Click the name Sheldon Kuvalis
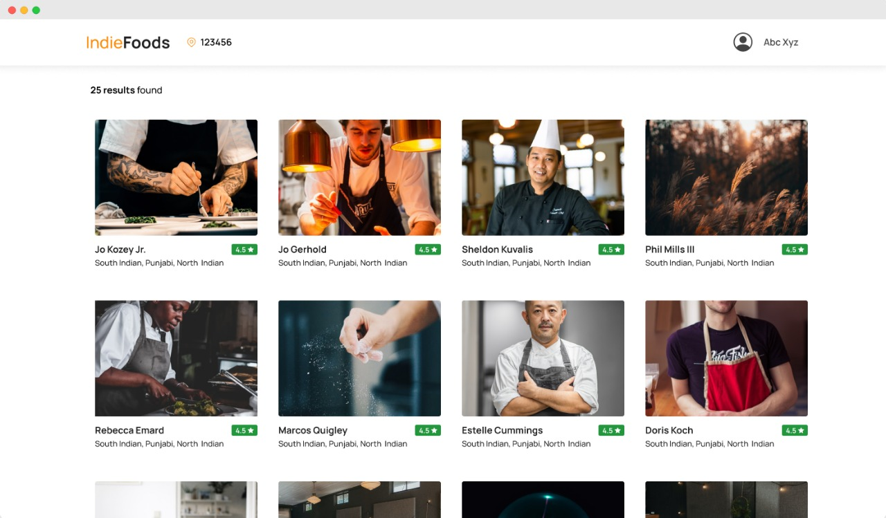This screenshot has width=886, height=518. (497, 250)
